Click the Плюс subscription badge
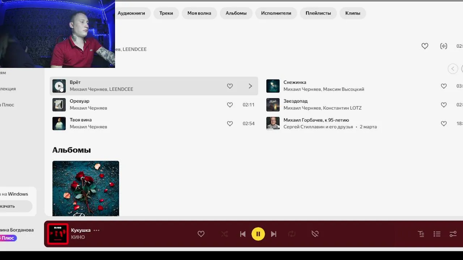The height and width of the screenshot is (260, 463). coord(8,238)
